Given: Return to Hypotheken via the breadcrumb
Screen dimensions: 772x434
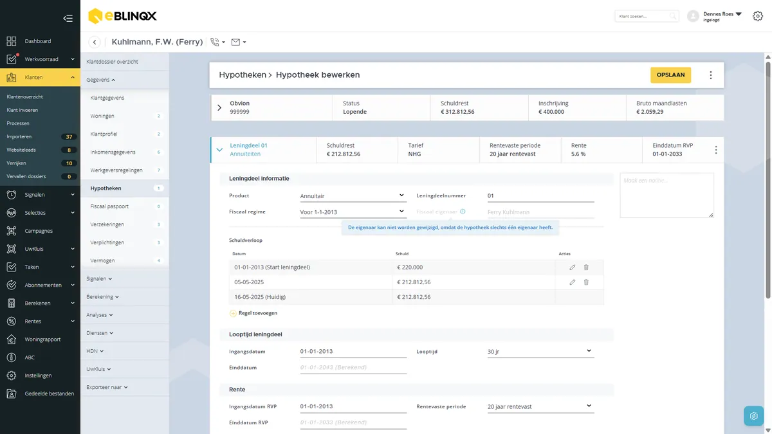Looking at the screenshot, I should point(243,75).
